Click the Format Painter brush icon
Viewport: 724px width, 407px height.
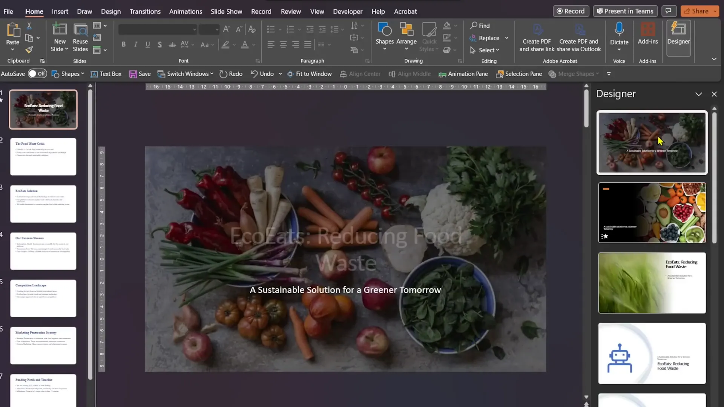[x=29, y=49]
